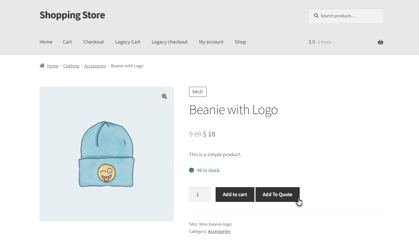Follow the Accessories breadcrumb link
Image resolution: width=419 pixels, height=244 pixels.
95,66
